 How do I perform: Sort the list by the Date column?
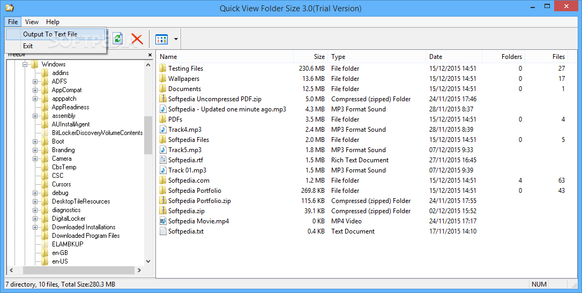pyautogui.click(x=453, y=57)
